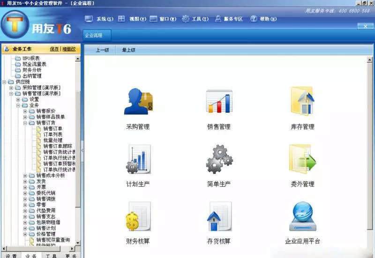Click the main panel scrollbar up arrow

[x=370, y=59]
